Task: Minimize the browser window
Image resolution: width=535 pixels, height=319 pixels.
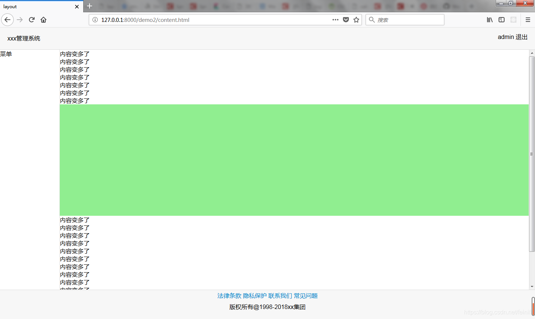Action: 501,3
